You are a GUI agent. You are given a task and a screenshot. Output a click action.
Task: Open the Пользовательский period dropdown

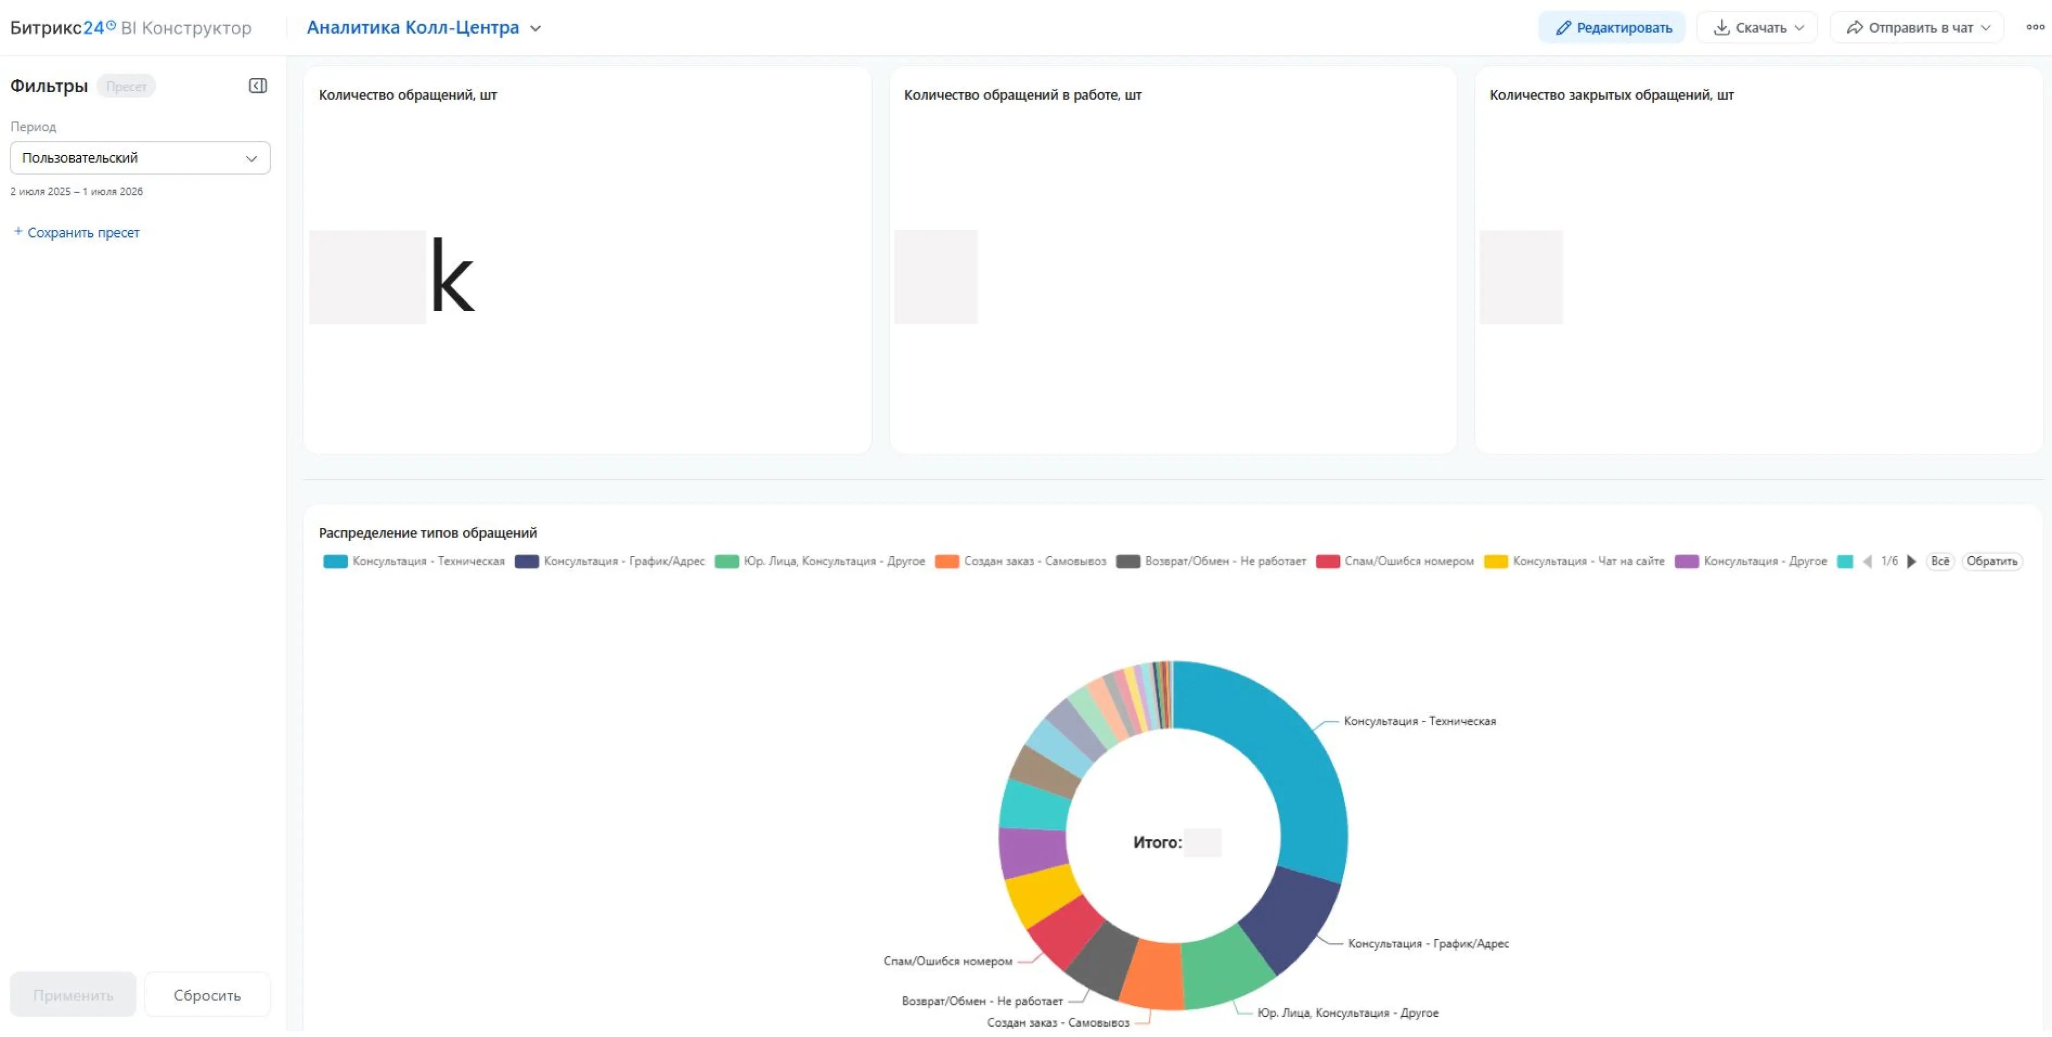pyautogui.click(x=140, y=158)
